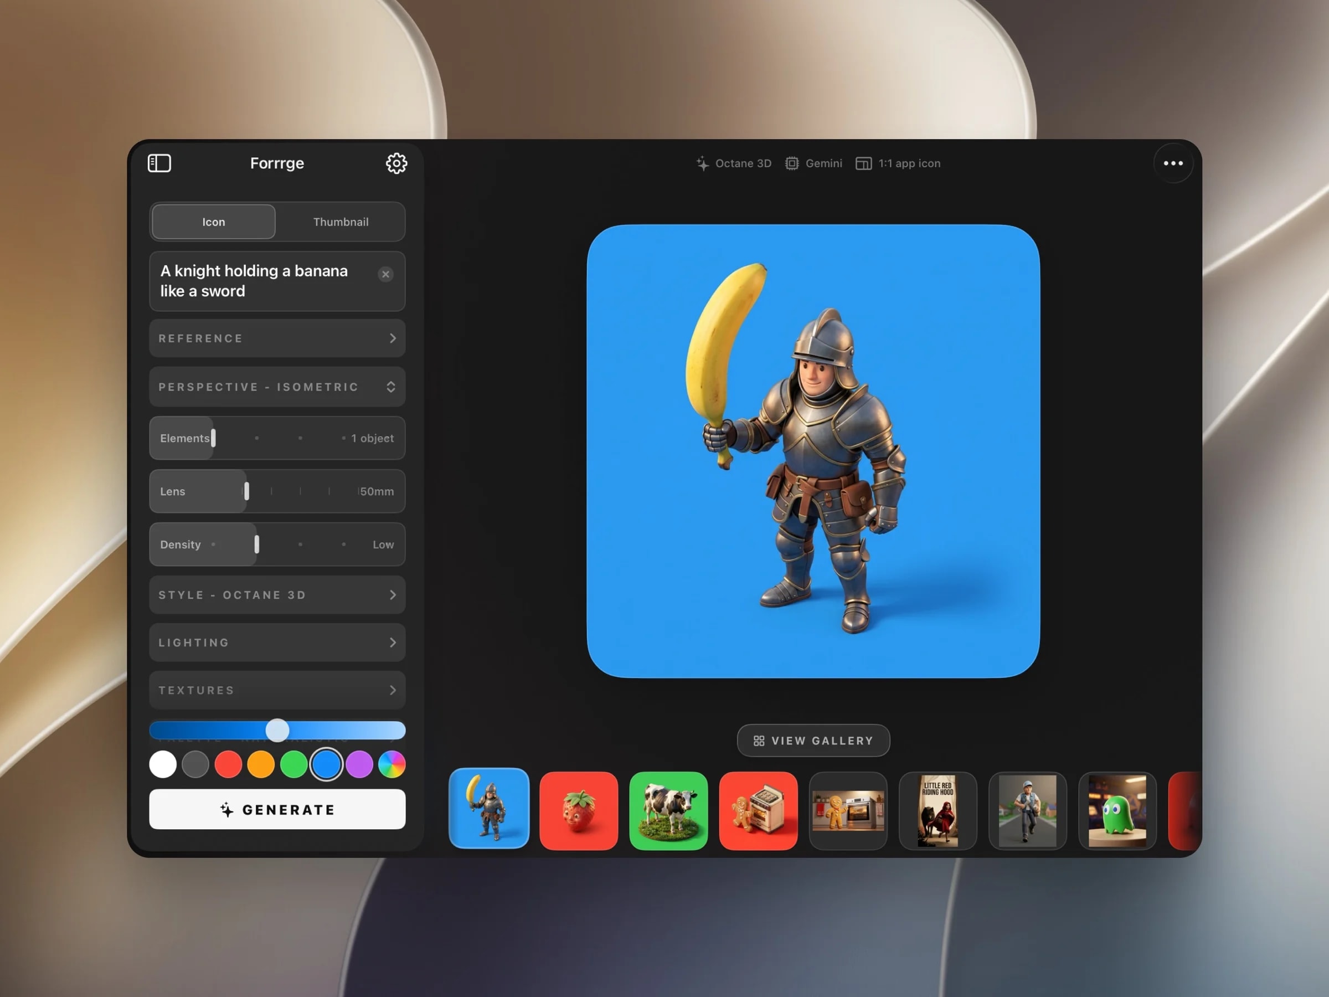1329x997 pixels.
Task: Toggle the sidebar panel icon
Action: pos(159,163)
